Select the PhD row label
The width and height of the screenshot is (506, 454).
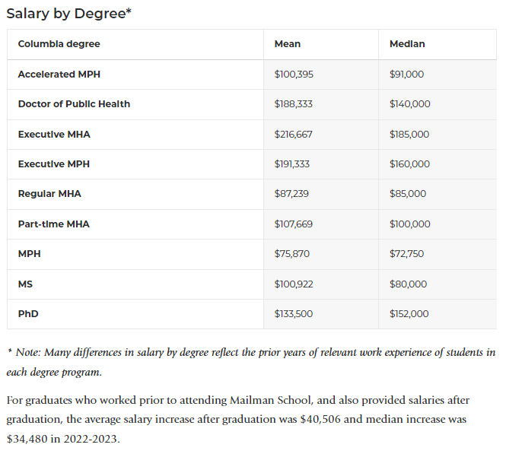[x=28, y=314]
